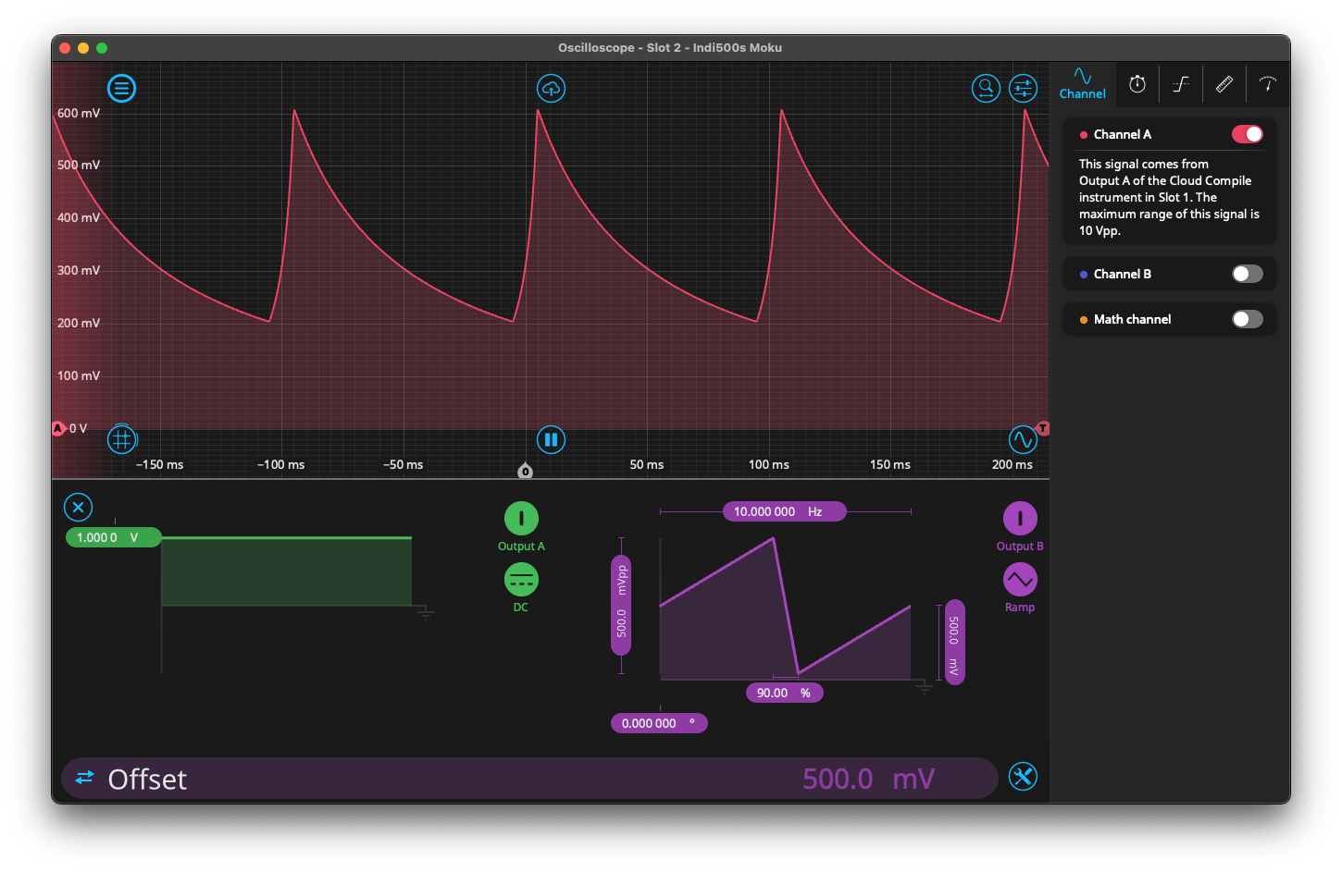Close the window with red button

pyautogui.click(x=65, y=48)
